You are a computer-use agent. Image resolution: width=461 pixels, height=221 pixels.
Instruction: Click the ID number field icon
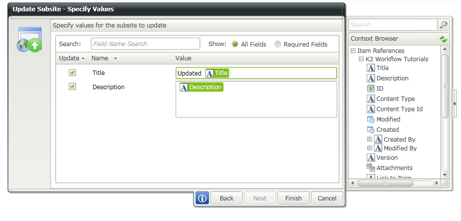[371, 89]
